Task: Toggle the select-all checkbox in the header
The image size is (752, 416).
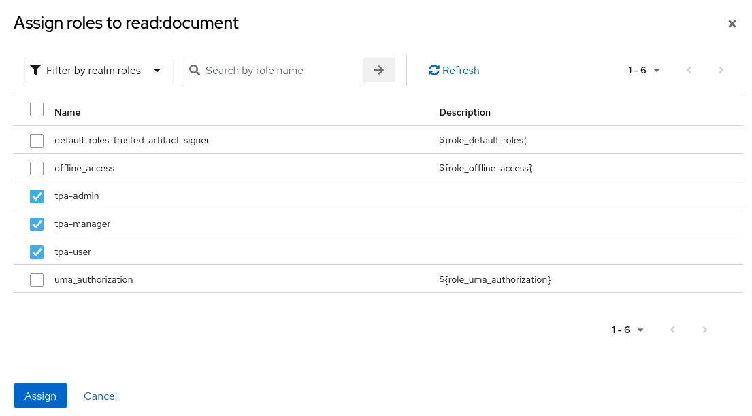Action: (37, 109)
